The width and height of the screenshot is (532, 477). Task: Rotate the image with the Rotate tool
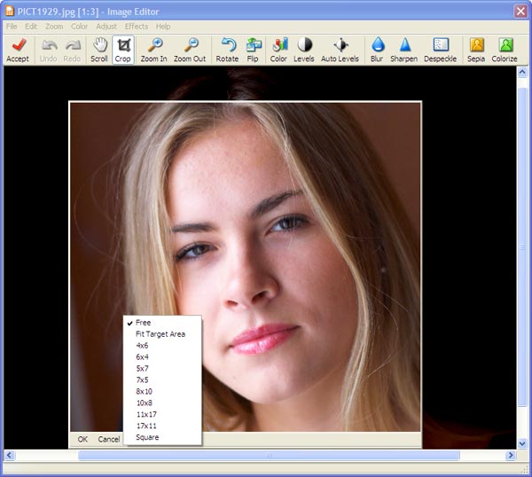pos(227,51)
